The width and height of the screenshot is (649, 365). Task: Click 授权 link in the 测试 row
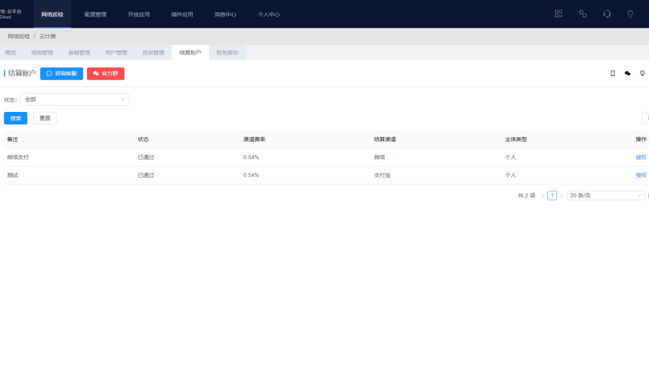pyautogui.click(x=641, y=176)
